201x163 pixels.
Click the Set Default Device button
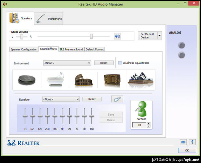147,36
